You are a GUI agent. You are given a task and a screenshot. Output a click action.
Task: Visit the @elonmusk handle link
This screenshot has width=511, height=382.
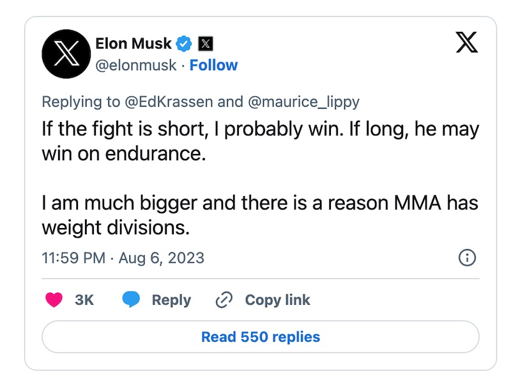[x=135, y=65]
